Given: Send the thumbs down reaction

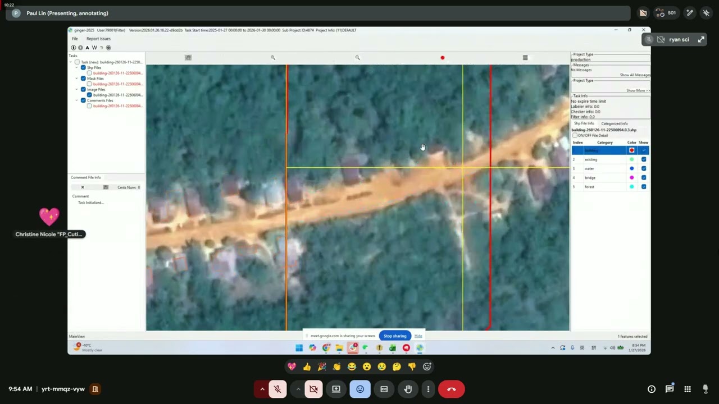Looking at the screenshot, I should click(x=412, y=366).
